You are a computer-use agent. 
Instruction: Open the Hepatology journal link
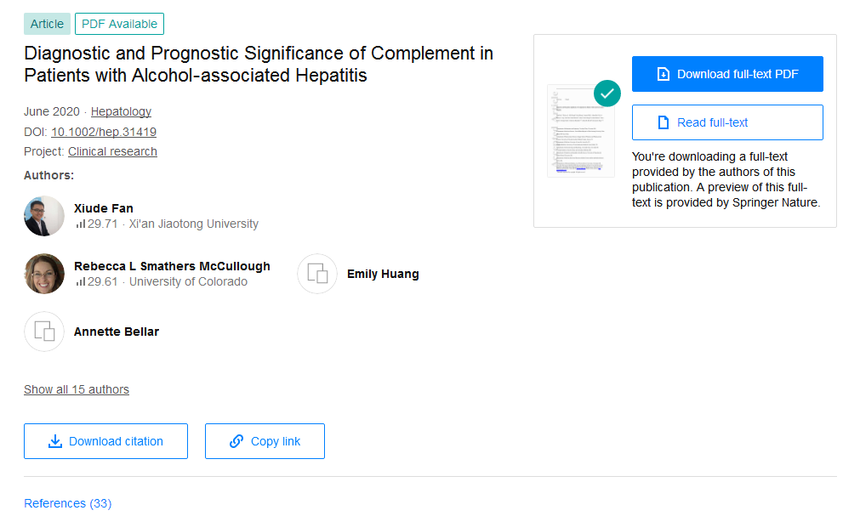[121, 111]
